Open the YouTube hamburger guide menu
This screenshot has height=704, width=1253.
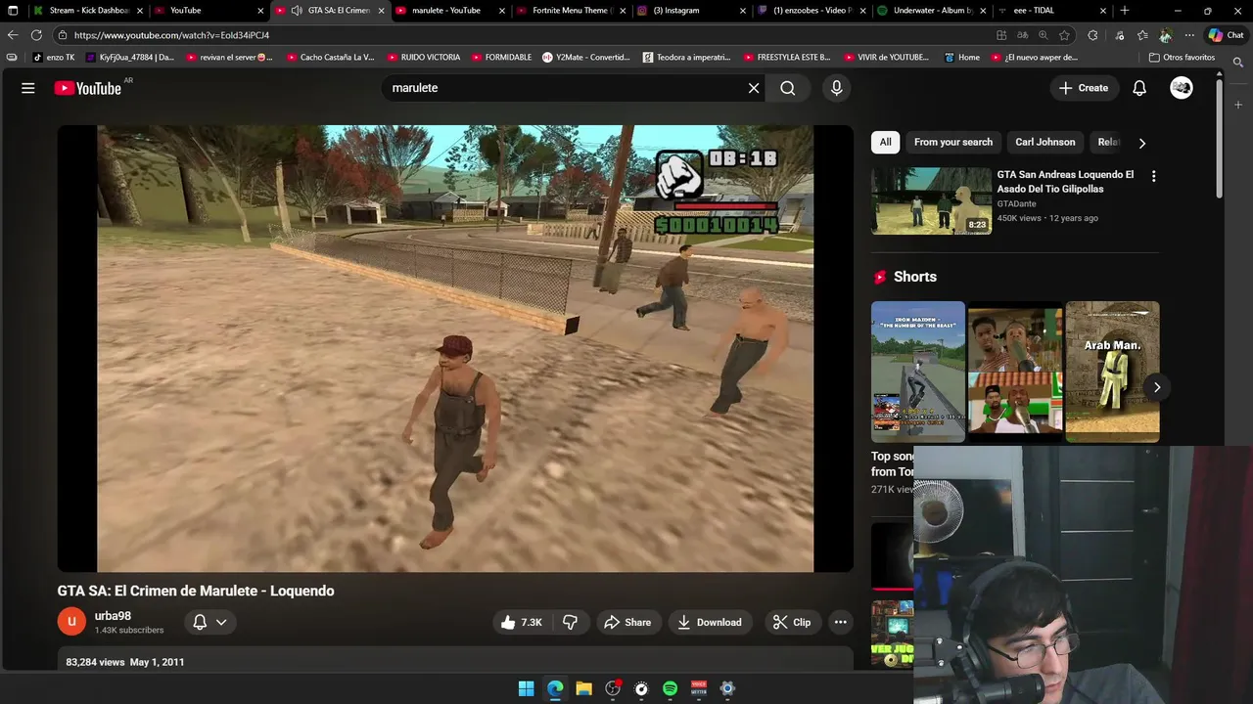[x=28, y=88]
